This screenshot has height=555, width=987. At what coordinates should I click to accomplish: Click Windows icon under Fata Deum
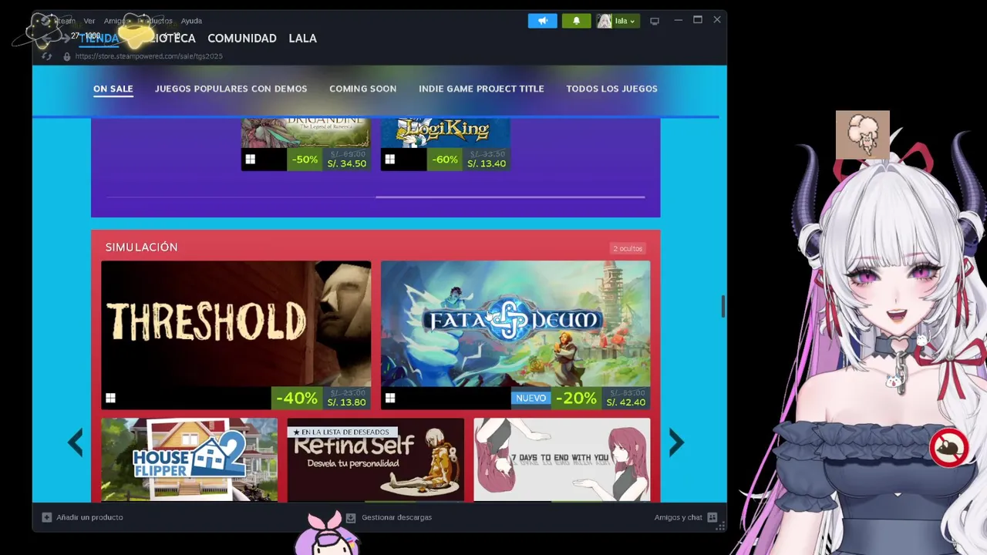[x=389, y=399]
